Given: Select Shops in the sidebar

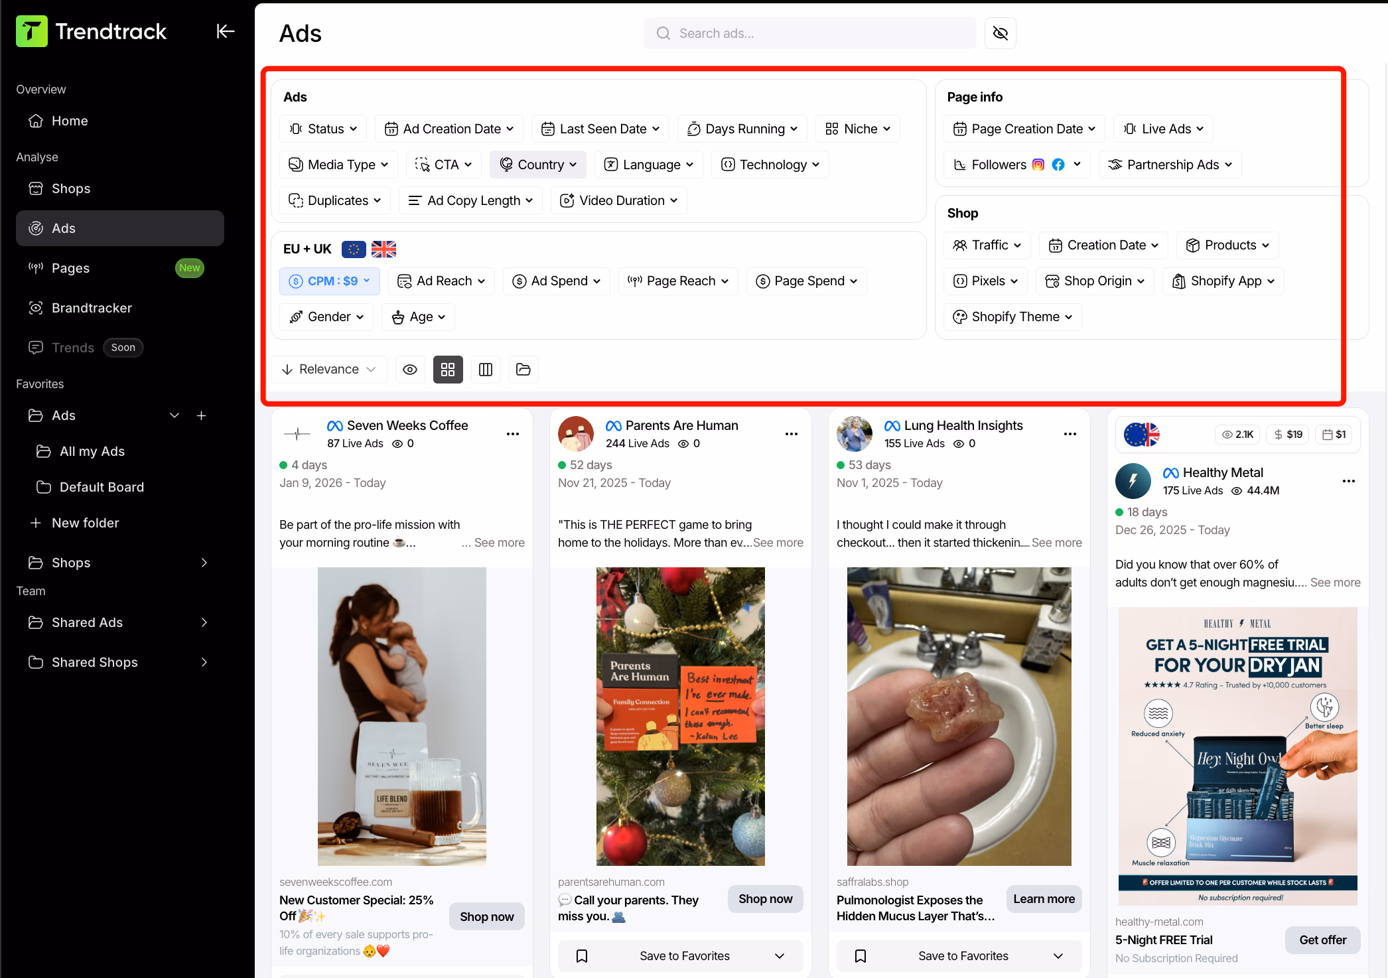Looking at the screenshot, I should click(x=71, y=188).
